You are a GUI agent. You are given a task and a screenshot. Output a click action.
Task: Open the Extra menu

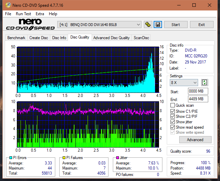pyautogui.click(x=40, y=14)
